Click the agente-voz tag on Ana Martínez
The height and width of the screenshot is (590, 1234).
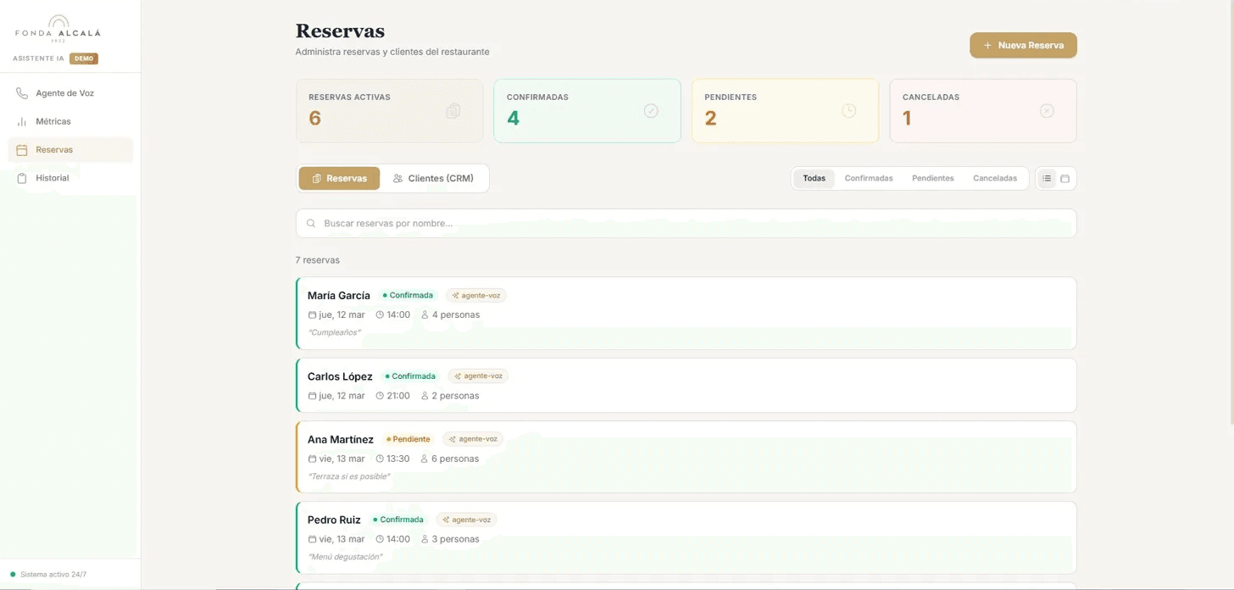coord(473,439)
